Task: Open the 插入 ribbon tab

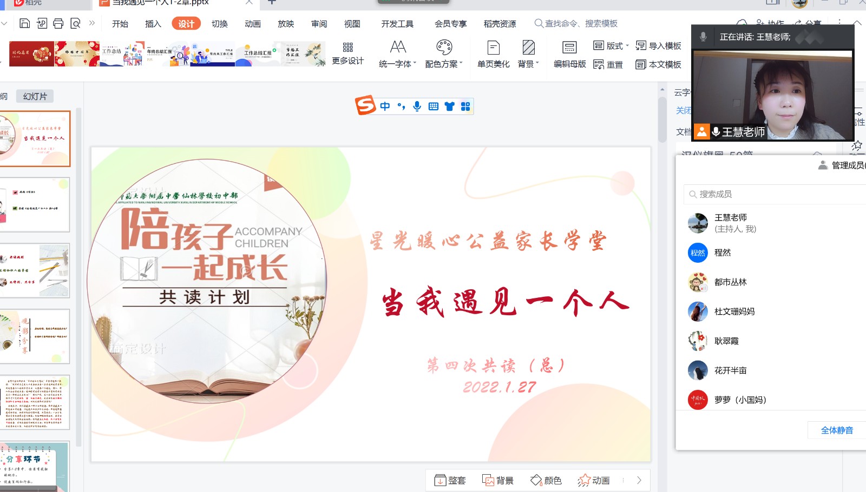Action: coord(153,24)
